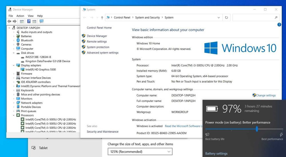The height and width of the screenshot is (157, 286).
Task: Open Advanced system settings link
Action: click(x=103, y=53)
